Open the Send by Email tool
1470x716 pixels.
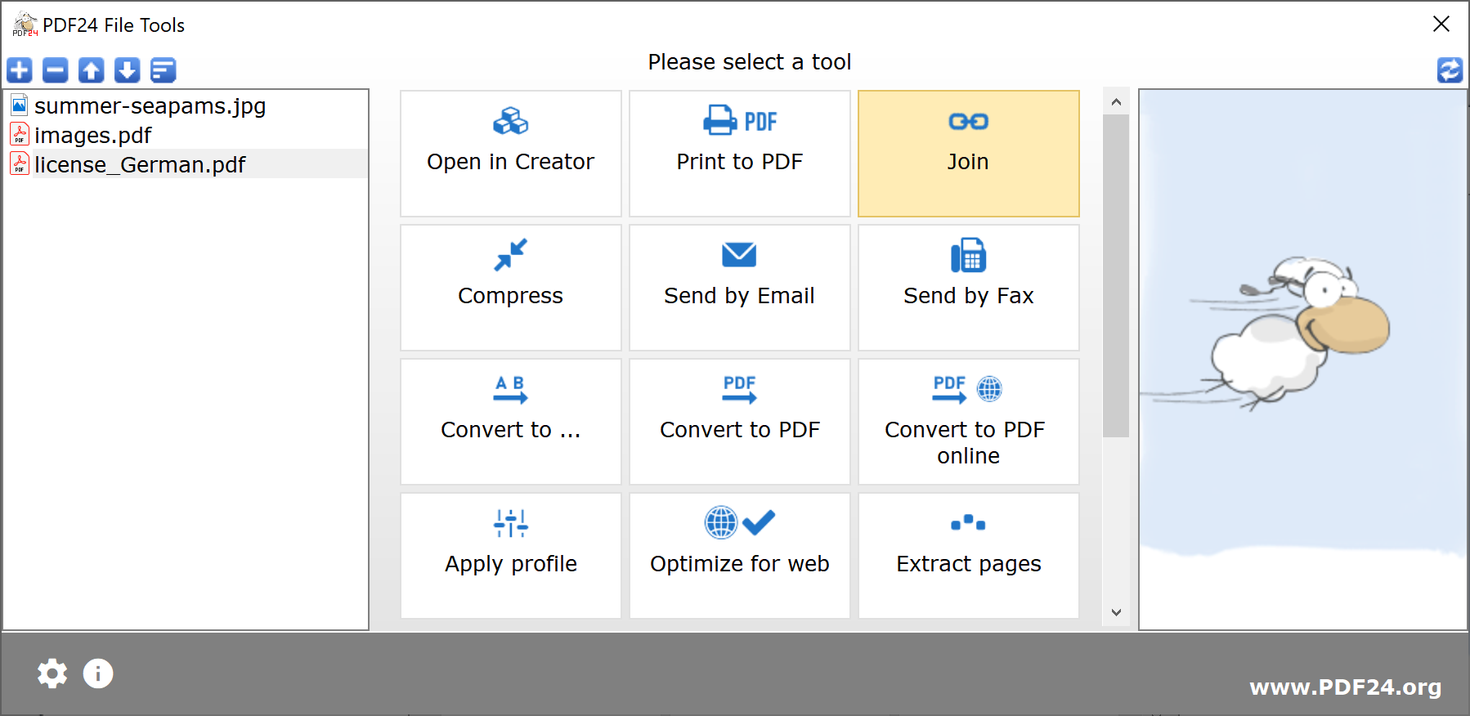coord(739,287)
